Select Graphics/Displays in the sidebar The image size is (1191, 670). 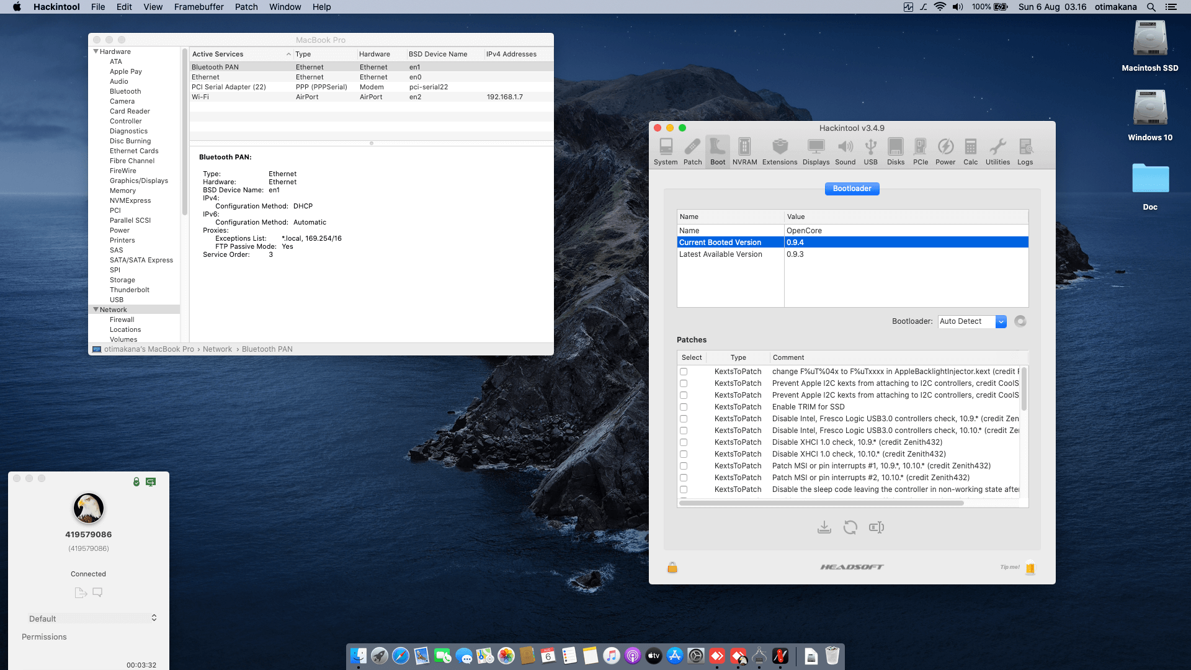click(139, 181)
